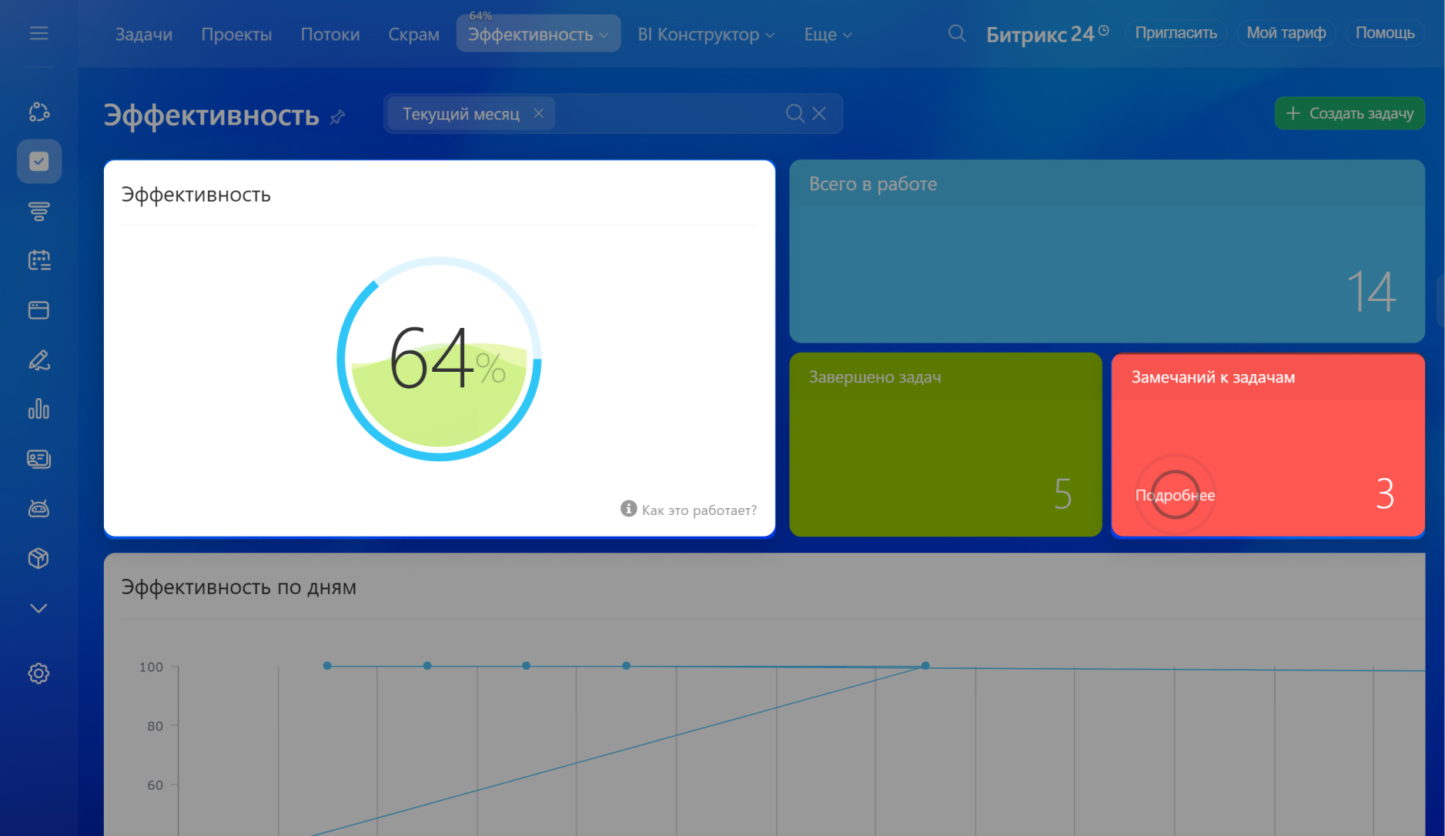Open the contact card sidebar icon
Image resolution: width=1445 pixels, height=836 pixels.
point(38,459)
